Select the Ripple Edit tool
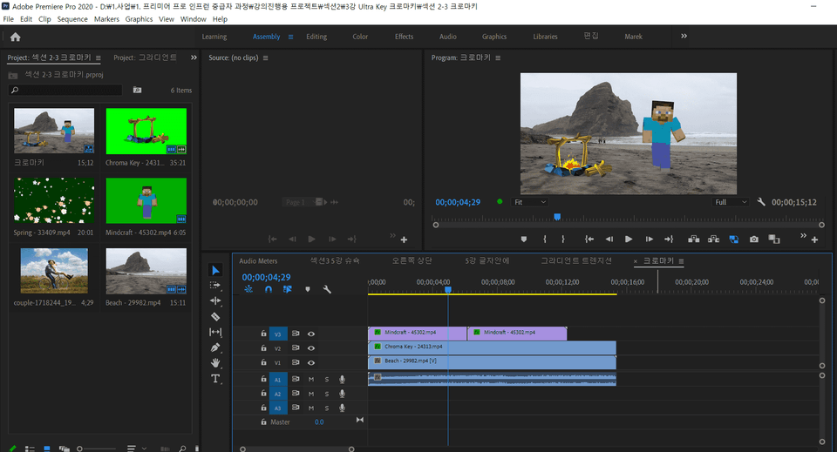This screenshot has height=452, width=837. (x=215, y=300)
